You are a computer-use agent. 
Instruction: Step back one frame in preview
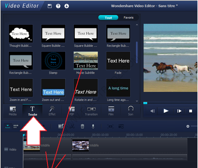pyautogui.click(x=152, y=111)
